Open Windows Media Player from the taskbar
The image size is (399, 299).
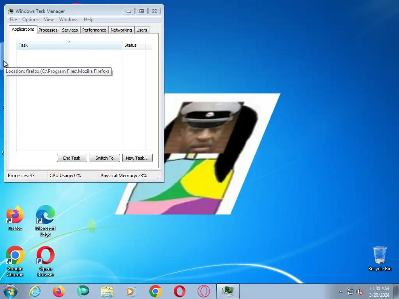pyautogui.click(x=131, y=291)
